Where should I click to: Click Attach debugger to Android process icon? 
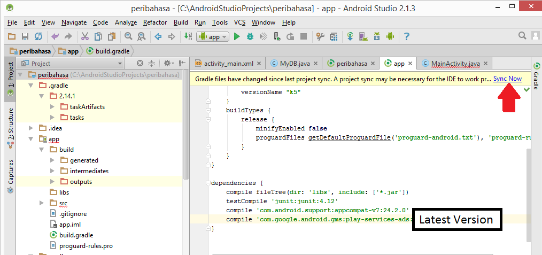click(x=277, y=36)
